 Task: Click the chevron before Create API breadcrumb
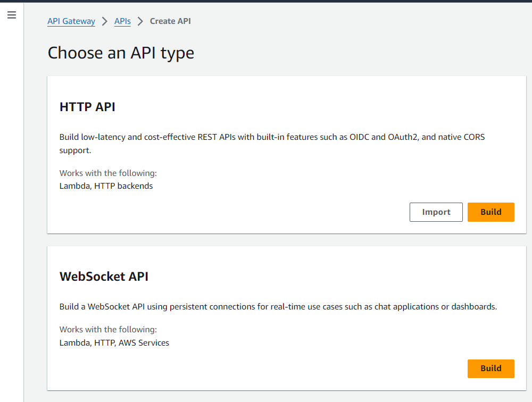tap(140, 21)
